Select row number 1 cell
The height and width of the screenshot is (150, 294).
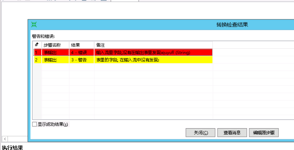[38, 52]
